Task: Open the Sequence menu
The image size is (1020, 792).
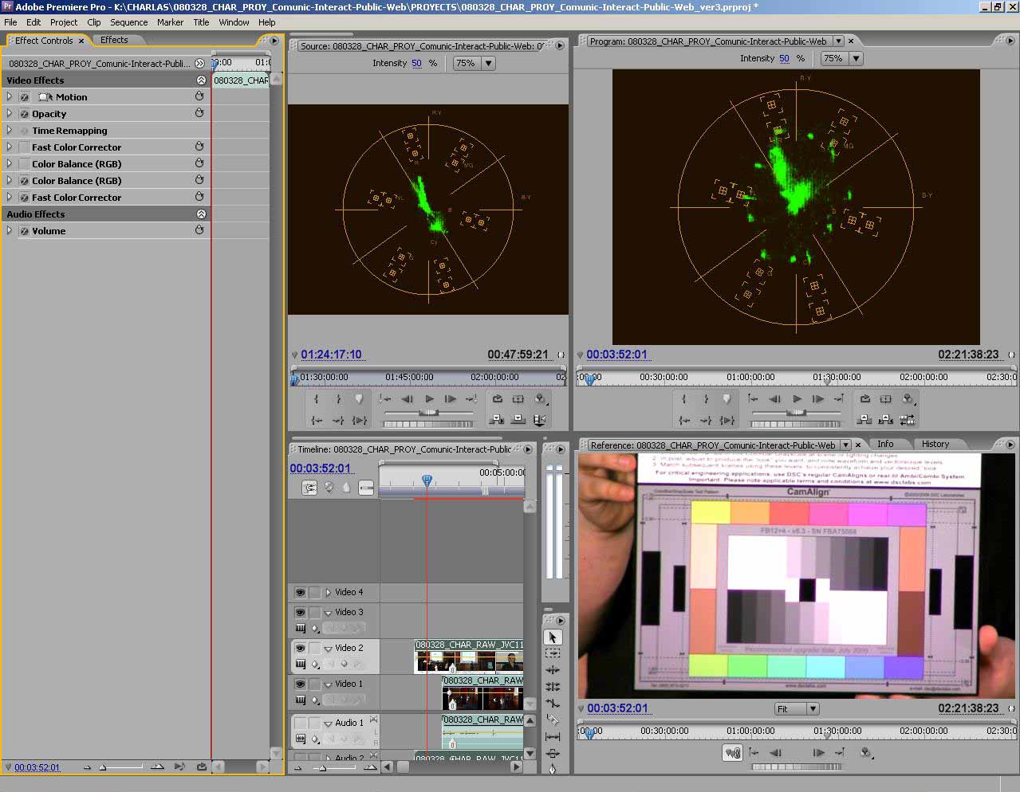Action: [x=128, y=22]
